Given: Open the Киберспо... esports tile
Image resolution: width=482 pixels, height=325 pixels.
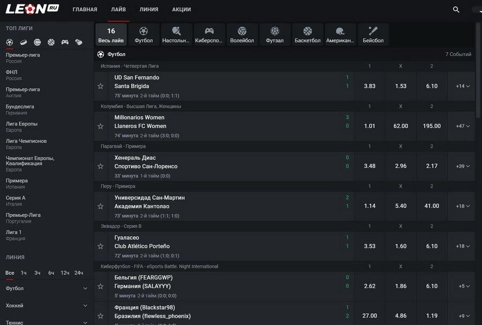Looking at the screenshot, I should click(209, 34).
